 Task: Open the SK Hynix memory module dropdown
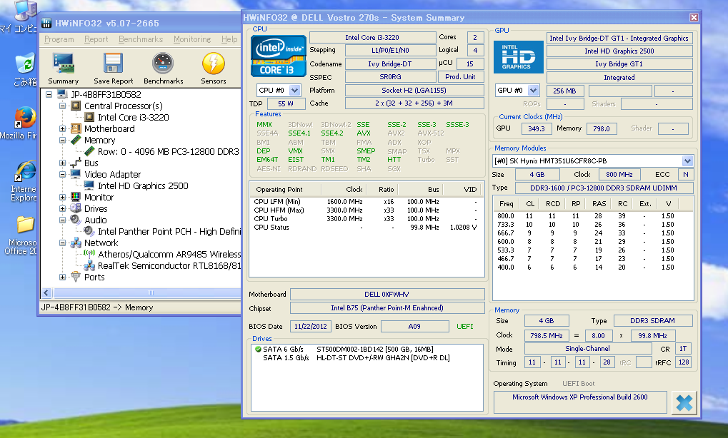click(687, 161)
